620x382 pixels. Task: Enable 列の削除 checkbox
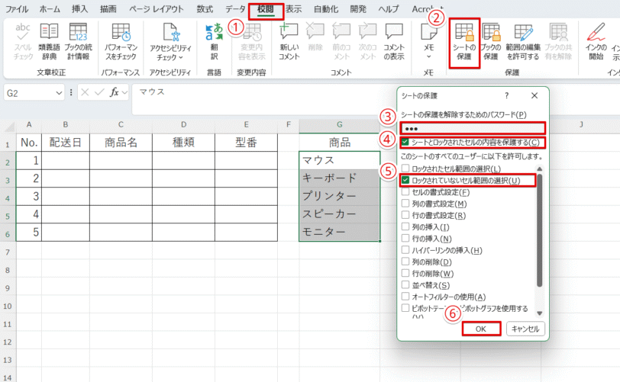pyautogui.click(x=405, y=262)
